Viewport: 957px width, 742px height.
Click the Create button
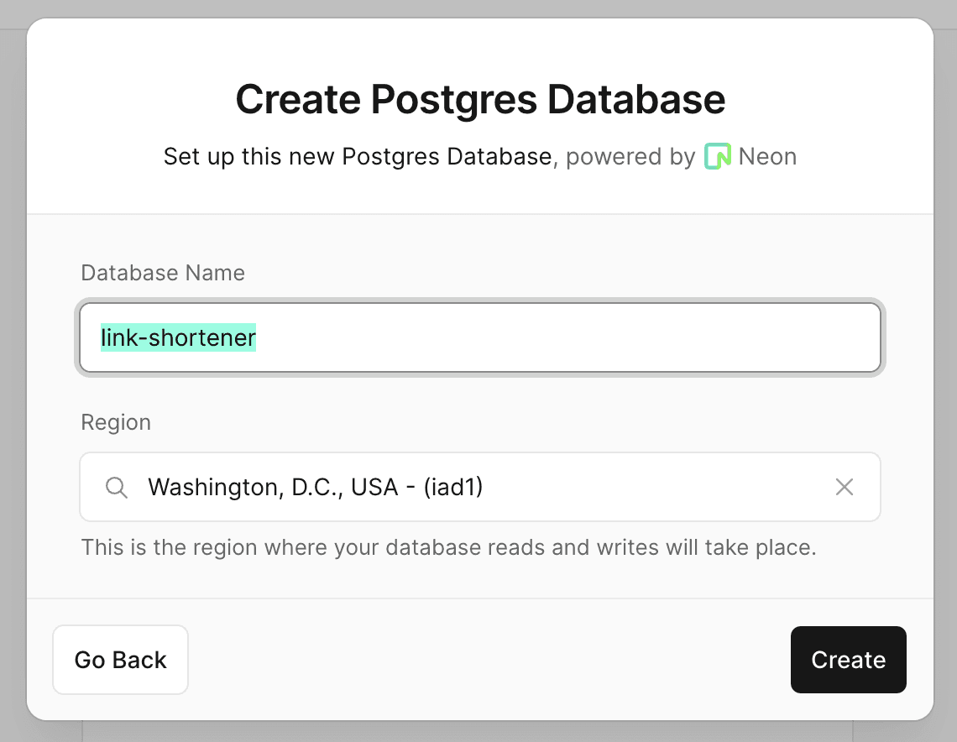(848, 660)
